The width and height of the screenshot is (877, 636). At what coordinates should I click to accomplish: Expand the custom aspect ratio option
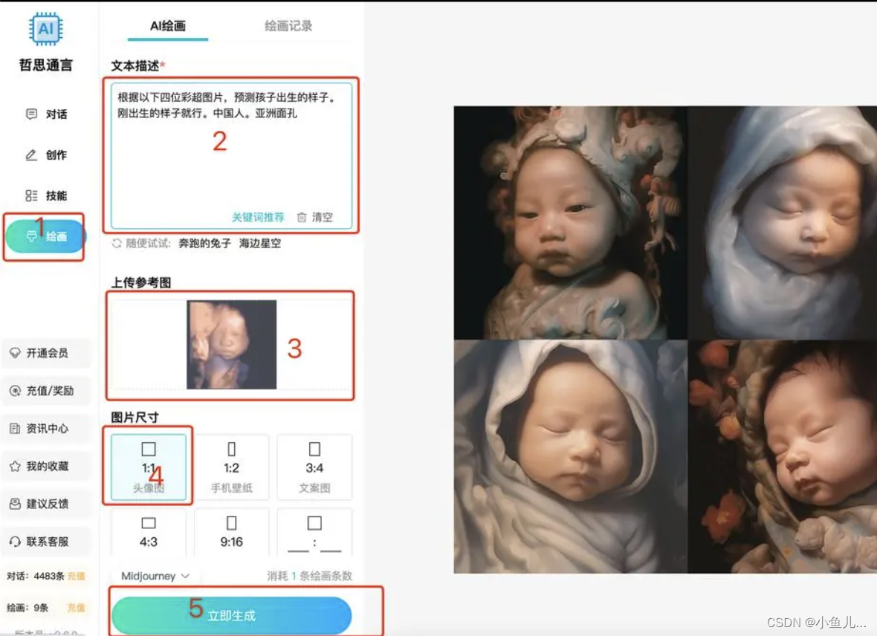click(x=314, y=532)
